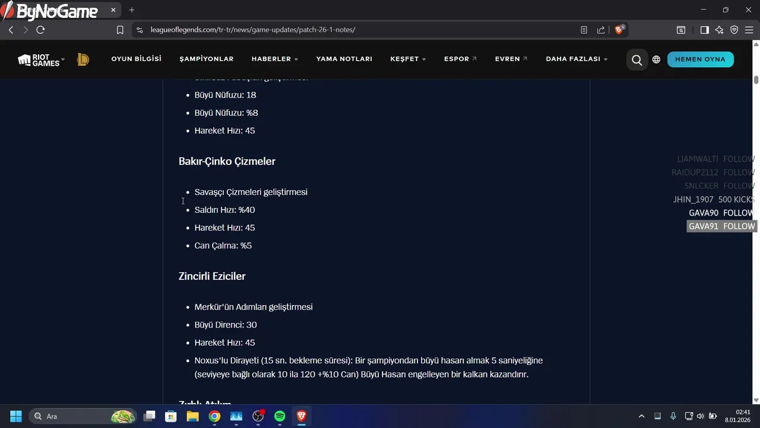The width and height of the screenshot is (760, 428).
Task: Open volume control in system tray
Action: tap(700, 416)
